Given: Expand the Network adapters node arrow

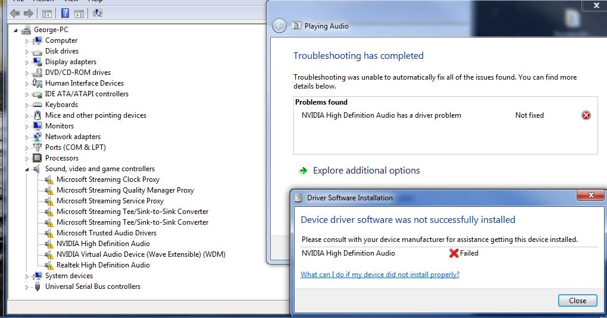Looking at the screenshot, I should [x=27, y=137].
